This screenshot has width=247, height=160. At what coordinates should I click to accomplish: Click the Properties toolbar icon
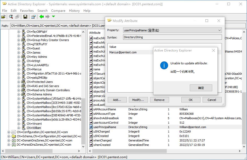pos(33,16)
